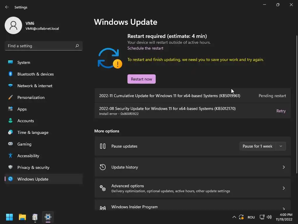Click Schedule the restart link
This screenshot has width=298, height=224.
(x=145, y=48)
